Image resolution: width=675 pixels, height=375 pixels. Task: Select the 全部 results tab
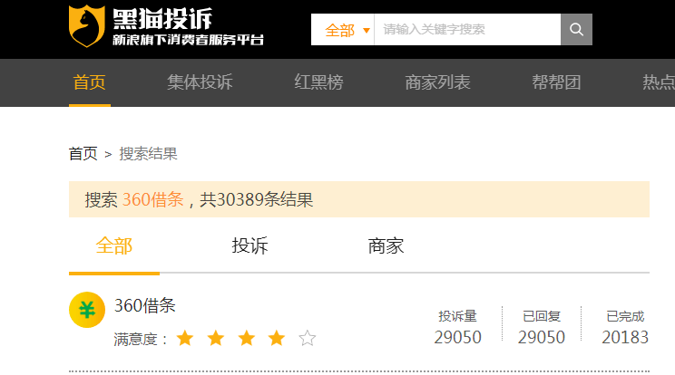[x=114, y=246]
